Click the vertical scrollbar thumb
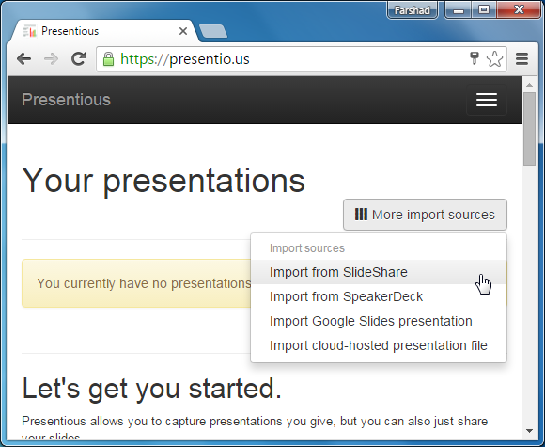 [529, 129]
